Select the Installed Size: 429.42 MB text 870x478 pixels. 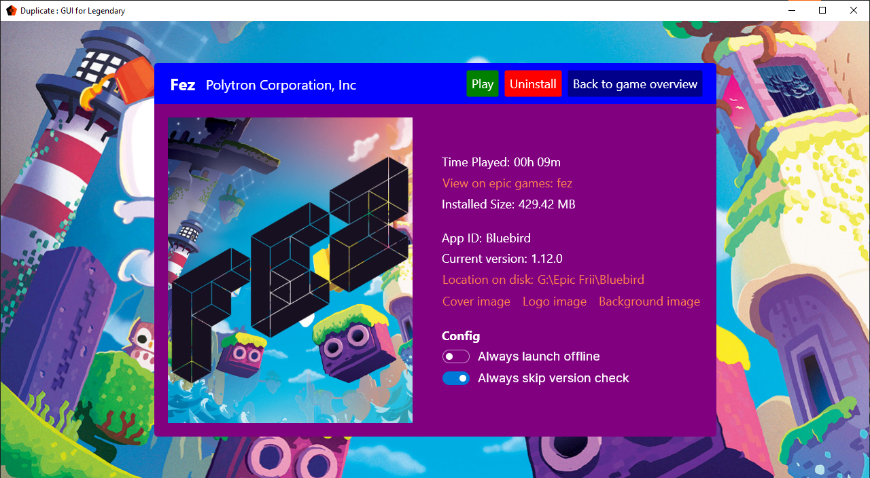pos(508,204)
